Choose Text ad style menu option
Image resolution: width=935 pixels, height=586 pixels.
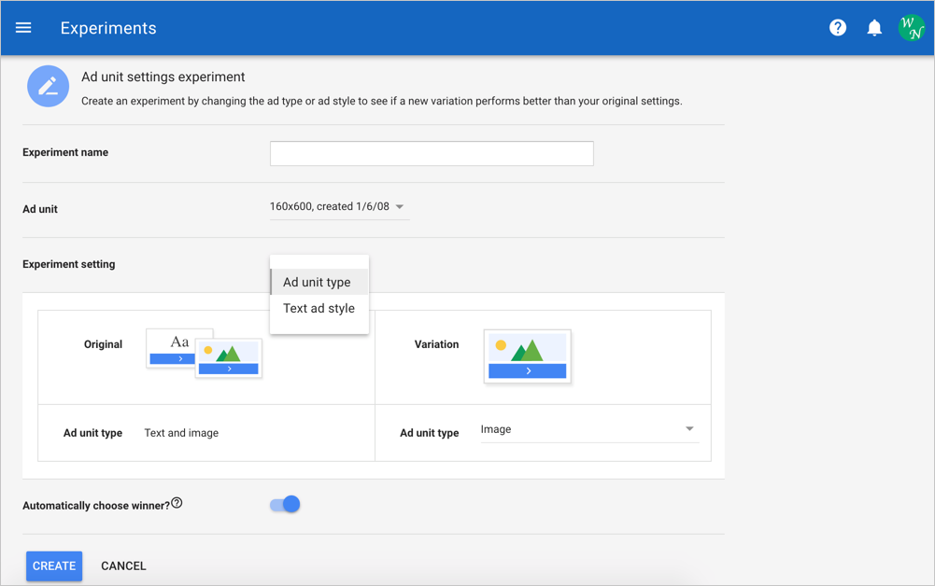tap(319, 309)
